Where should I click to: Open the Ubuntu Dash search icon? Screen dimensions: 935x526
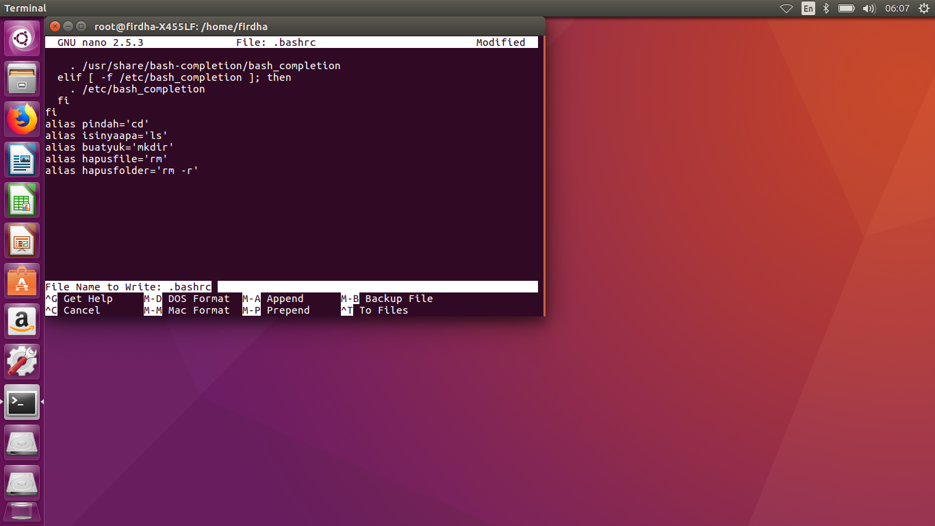(21, 38)
